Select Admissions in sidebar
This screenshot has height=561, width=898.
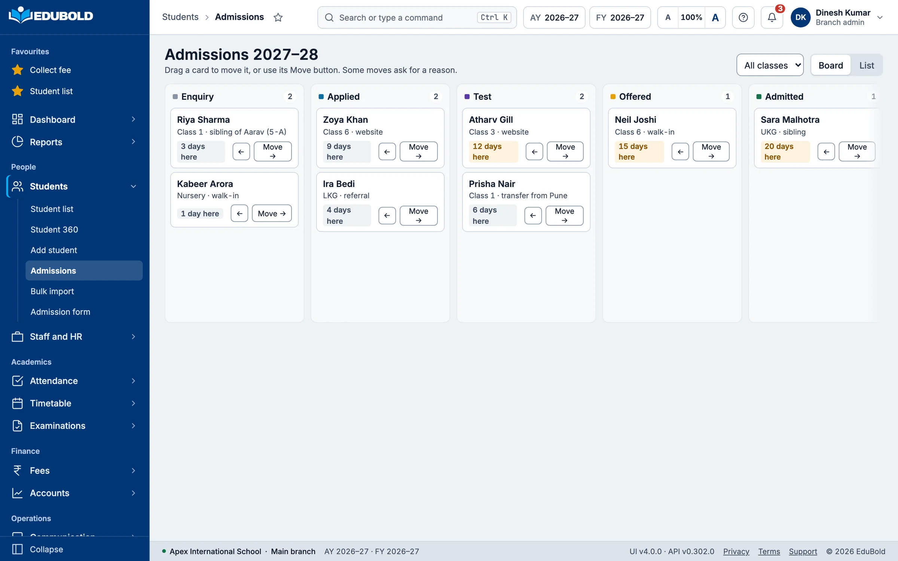coord(84,271)
